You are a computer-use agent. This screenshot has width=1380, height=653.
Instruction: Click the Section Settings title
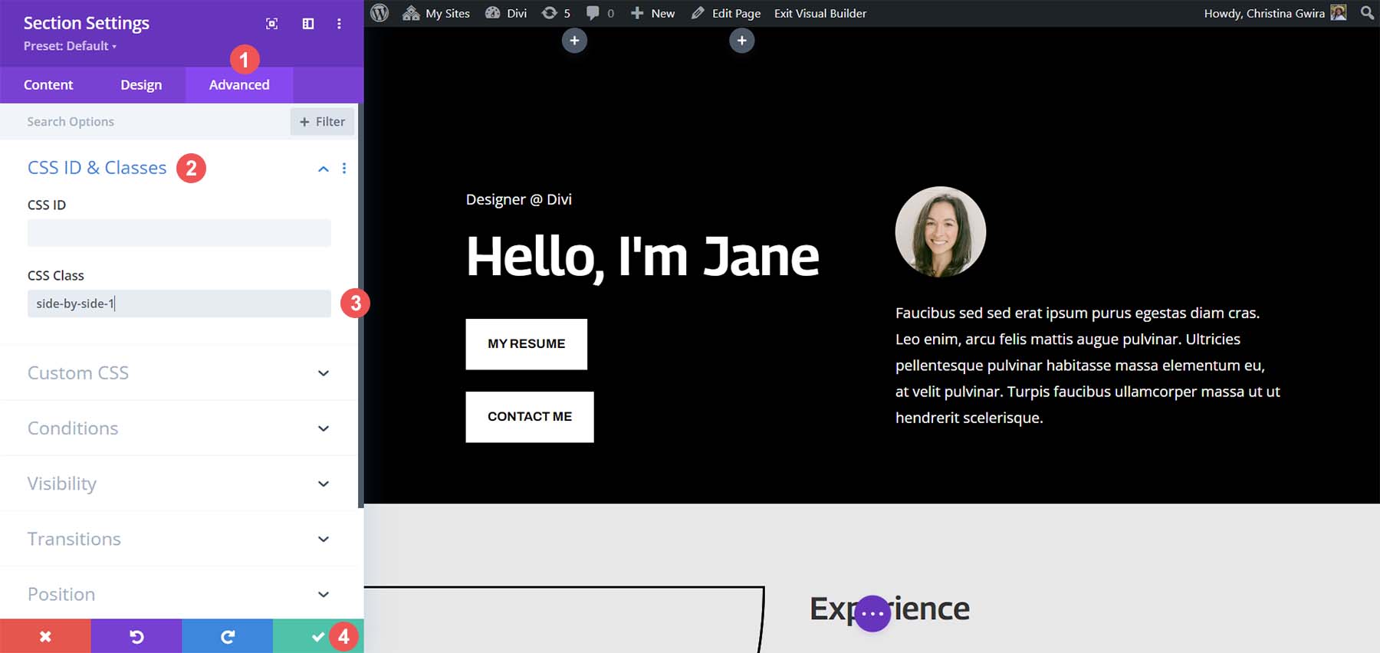coord(87,23)
